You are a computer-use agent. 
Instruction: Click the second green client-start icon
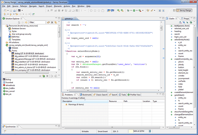(x=122, y=11)
